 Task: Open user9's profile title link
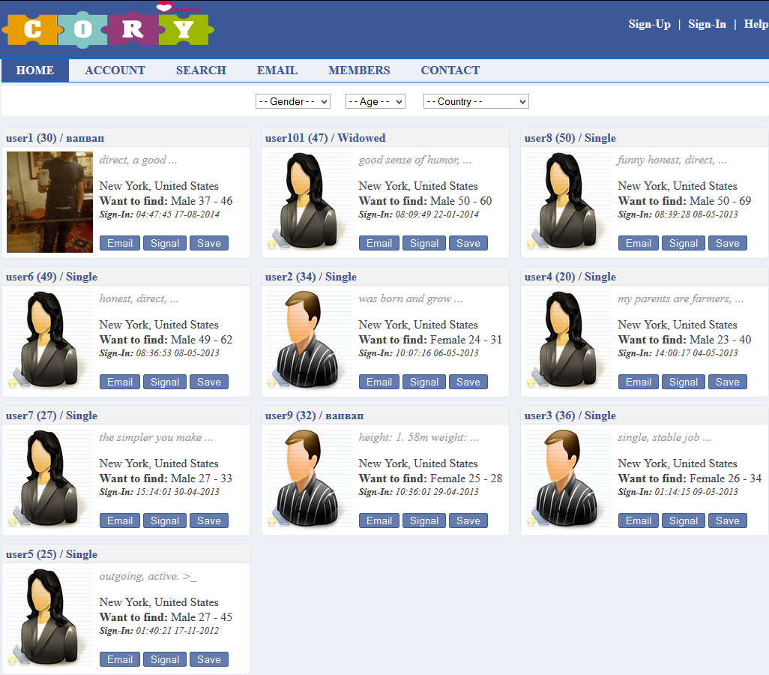(x=314, y=415)
